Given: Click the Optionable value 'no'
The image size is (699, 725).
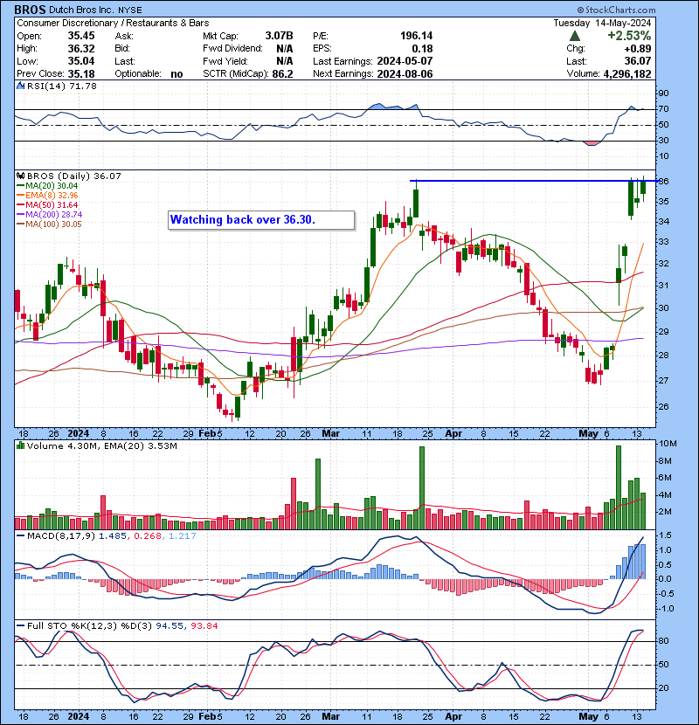Looking at the screenshot, I should tap(176, 74).
